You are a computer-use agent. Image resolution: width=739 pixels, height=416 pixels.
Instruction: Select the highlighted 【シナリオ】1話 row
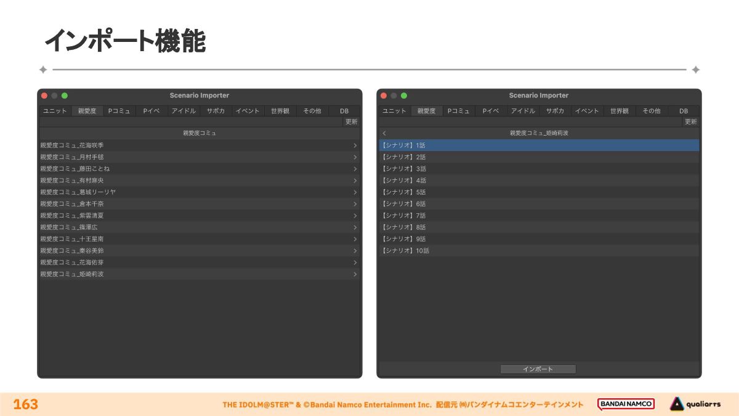[538, 145]
